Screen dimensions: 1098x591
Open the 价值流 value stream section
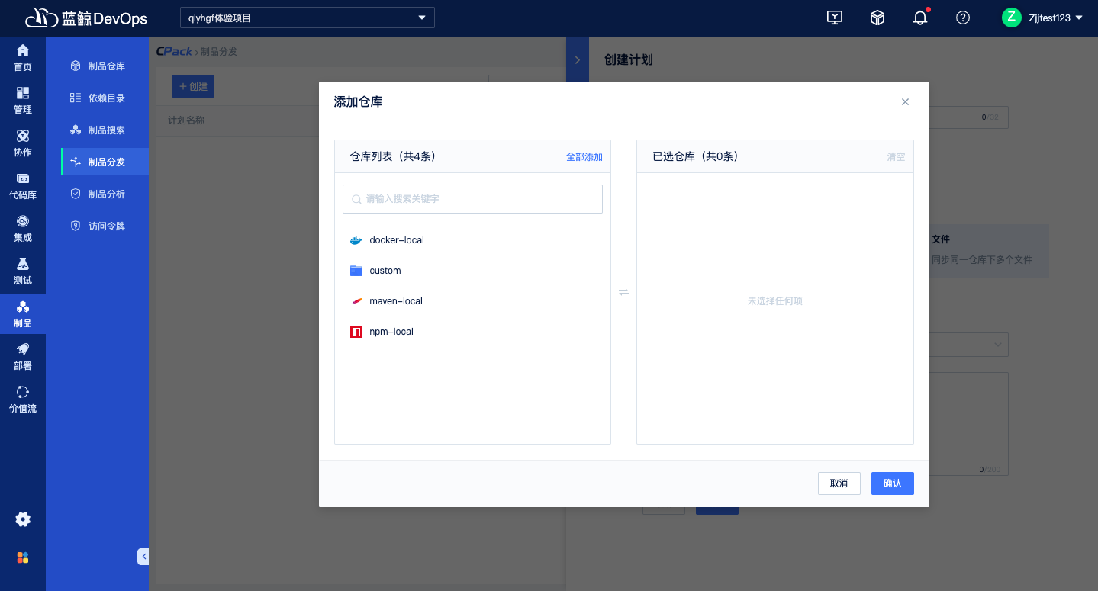point(23,400)
